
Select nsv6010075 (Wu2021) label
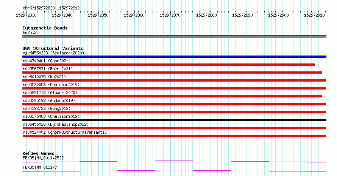44,77
